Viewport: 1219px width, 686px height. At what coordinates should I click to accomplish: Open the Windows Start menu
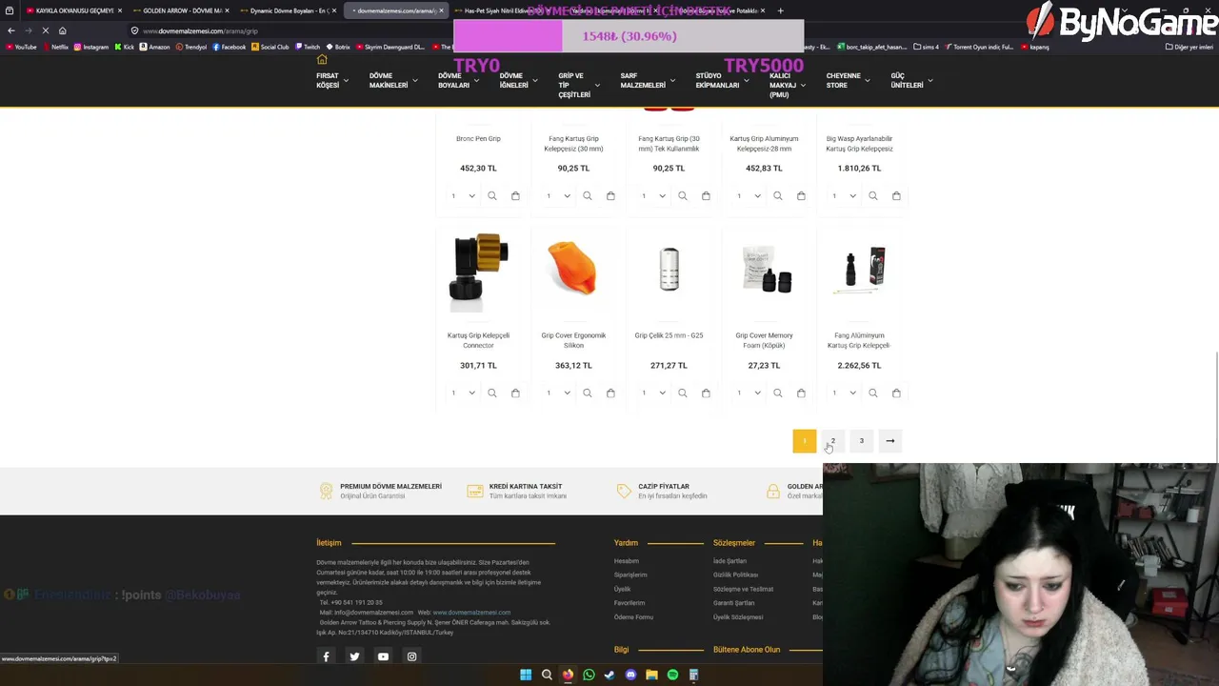point(526,675)
